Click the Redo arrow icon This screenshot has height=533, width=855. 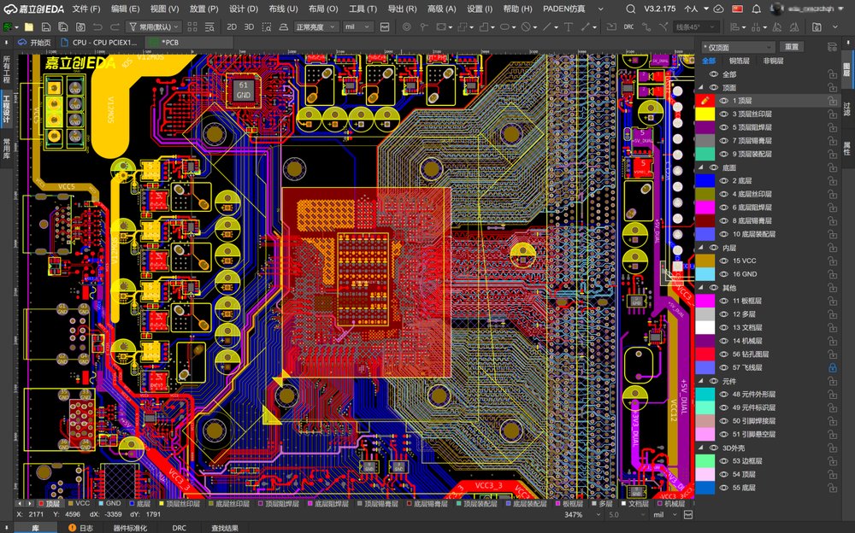click(x=115, y=26)
